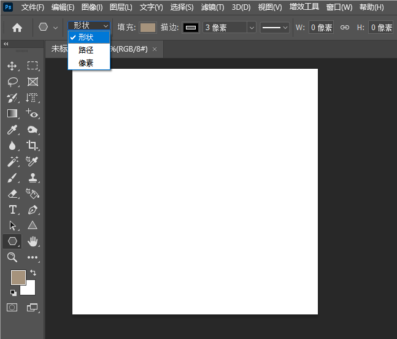The height and width of the screenshot is (339, 397).
Task: Toggle Quick Mask mode
Action: 12,308
